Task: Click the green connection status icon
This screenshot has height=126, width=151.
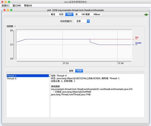Action: pyautogui.click(x=146, y=15)
